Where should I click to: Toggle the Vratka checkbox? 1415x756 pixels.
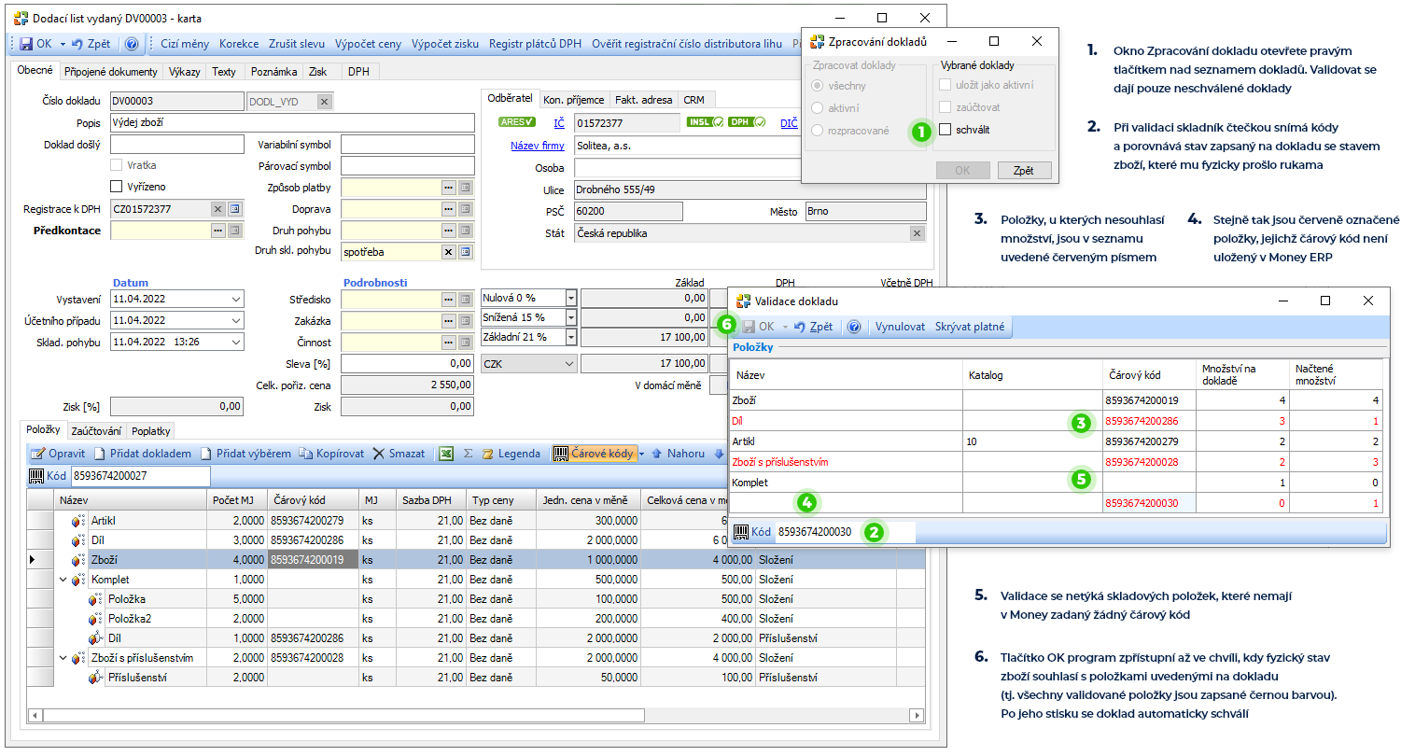[x=117, y=165]
